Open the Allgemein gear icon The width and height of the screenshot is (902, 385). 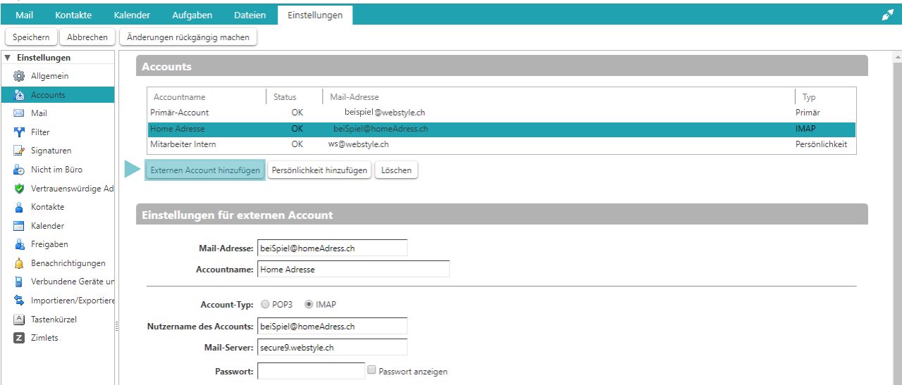coord(20,76)
